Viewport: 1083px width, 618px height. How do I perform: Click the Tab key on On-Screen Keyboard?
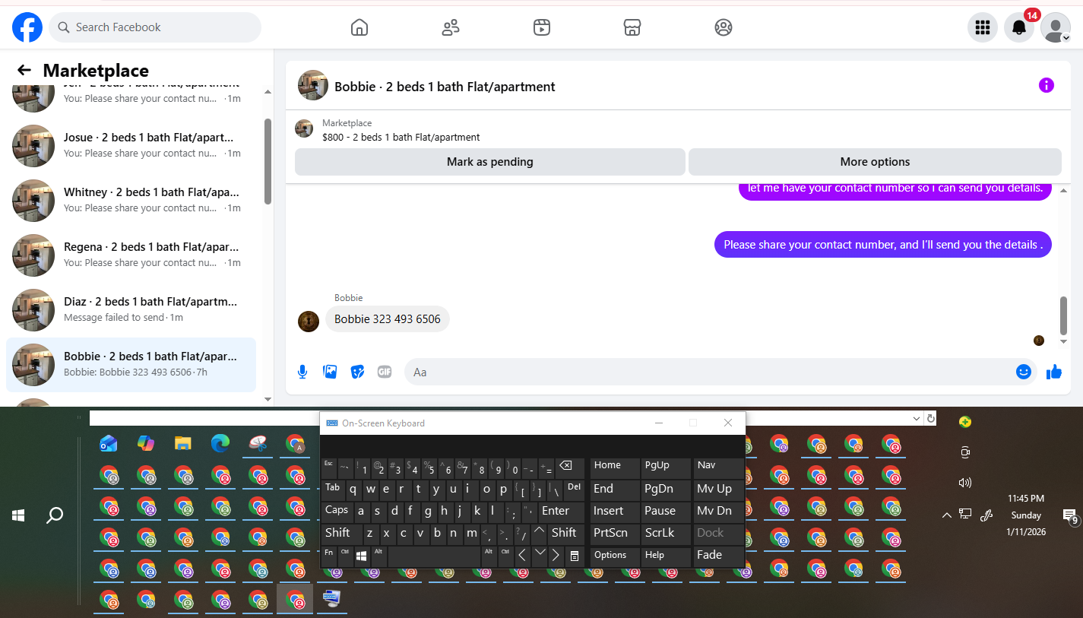pos(333,489)
